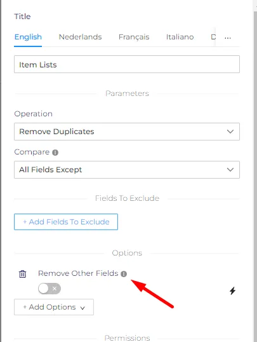
Task: Open the Add Options dropdown
Action: (54, 307)
